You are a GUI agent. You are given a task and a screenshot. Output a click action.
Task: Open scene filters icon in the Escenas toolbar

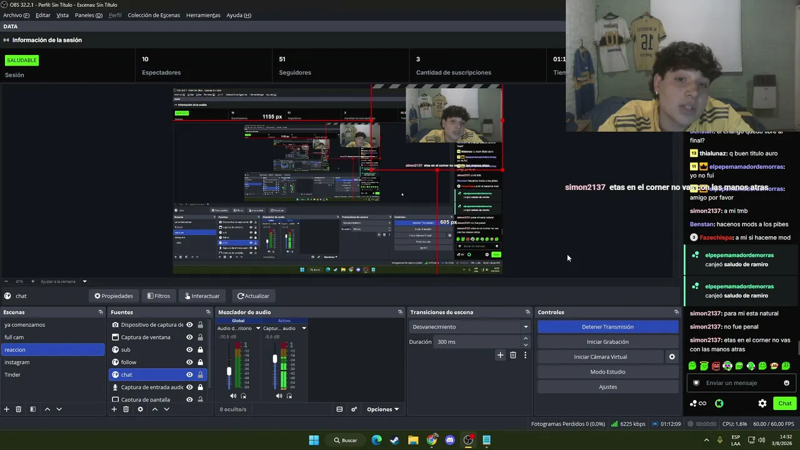point(32,409)
